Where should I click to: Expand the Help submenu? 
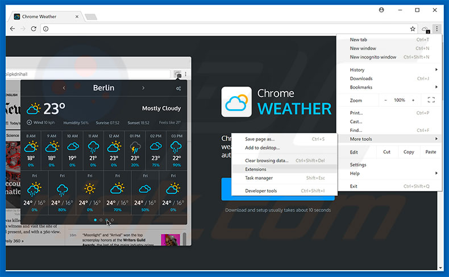coord(389,173)
